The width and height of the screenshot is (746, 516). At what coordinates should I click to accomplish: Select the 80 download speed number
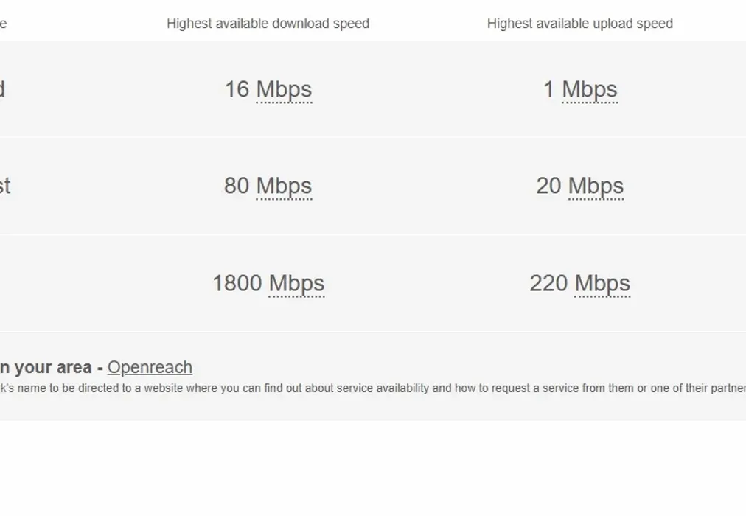tap(237, 186)
